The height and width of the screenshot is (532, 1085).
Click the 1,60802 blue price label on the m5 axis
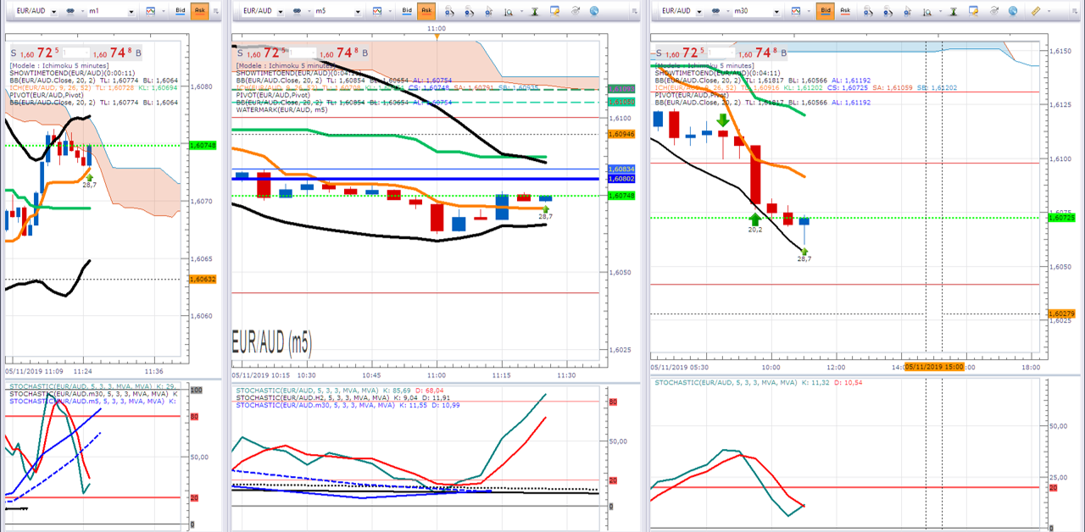(621, 179)
